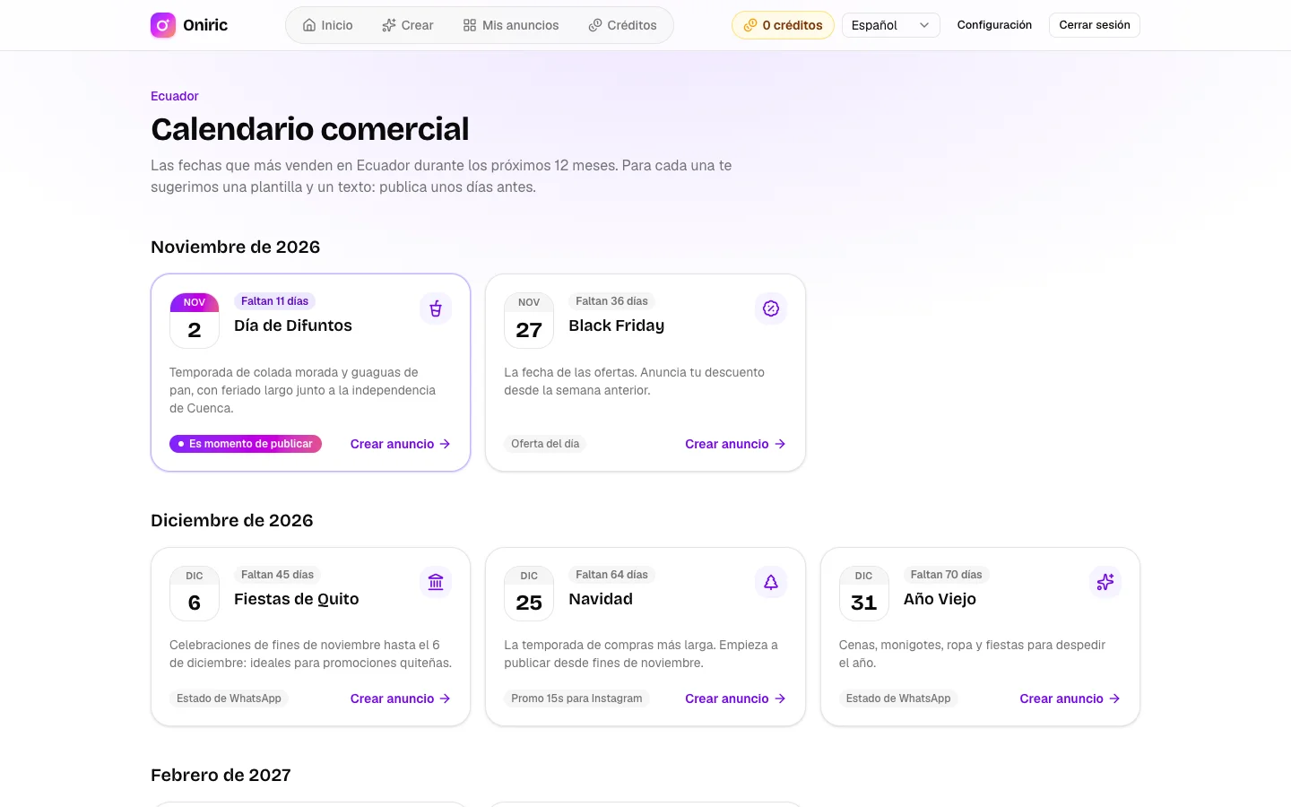This screenshot has width=1291, height=807.
Task: Click Estado de WhatsApp tag on Fiestas de Quito
Action: point(229,699)
